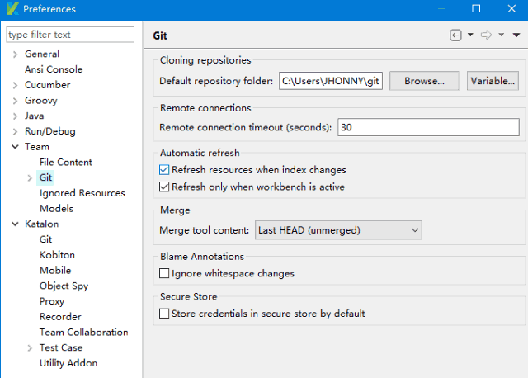Collapse the Katalon tree node
Screen dimensions: 528x378
tap(15, 224)
